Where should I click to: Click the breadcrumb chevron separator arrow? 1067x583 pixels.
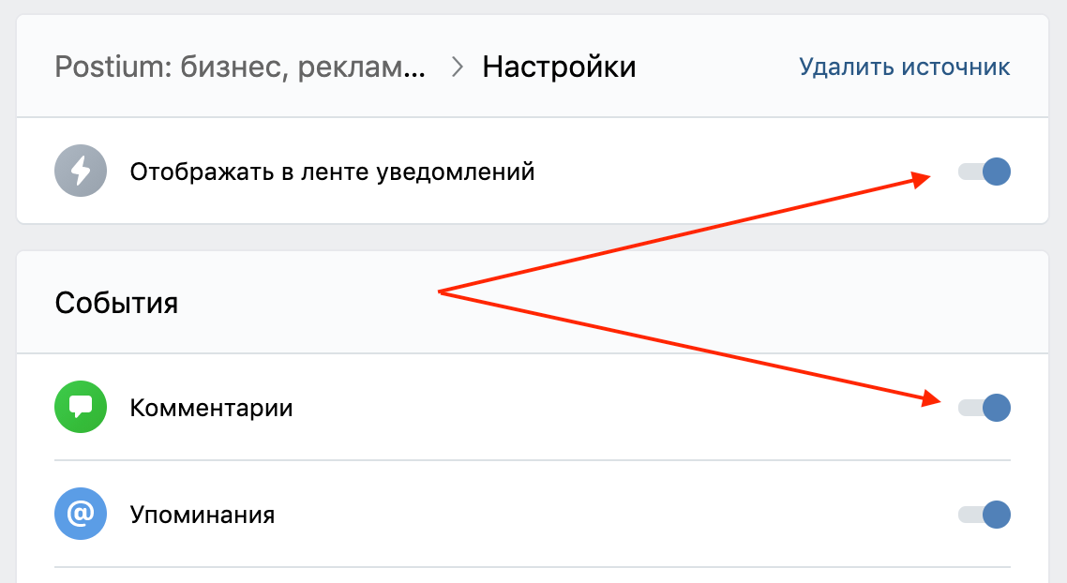pyautogui.click(x=458, y=67)
